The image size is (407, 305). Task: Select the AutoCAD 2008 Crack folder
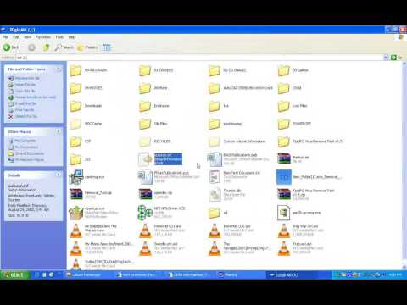241,88
